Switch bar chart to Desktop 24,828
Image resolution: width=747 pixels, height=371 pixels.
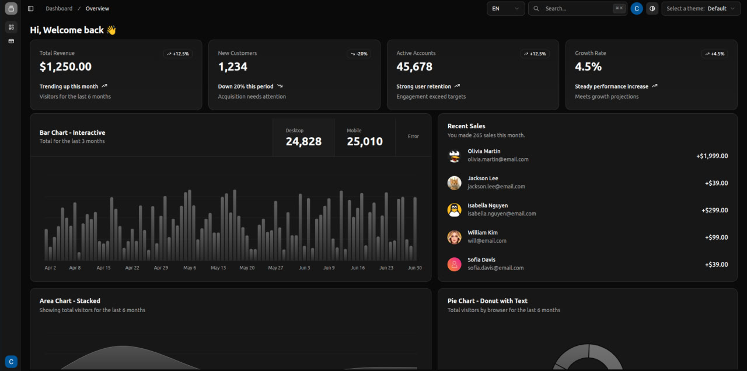click(x=303, y=137)
